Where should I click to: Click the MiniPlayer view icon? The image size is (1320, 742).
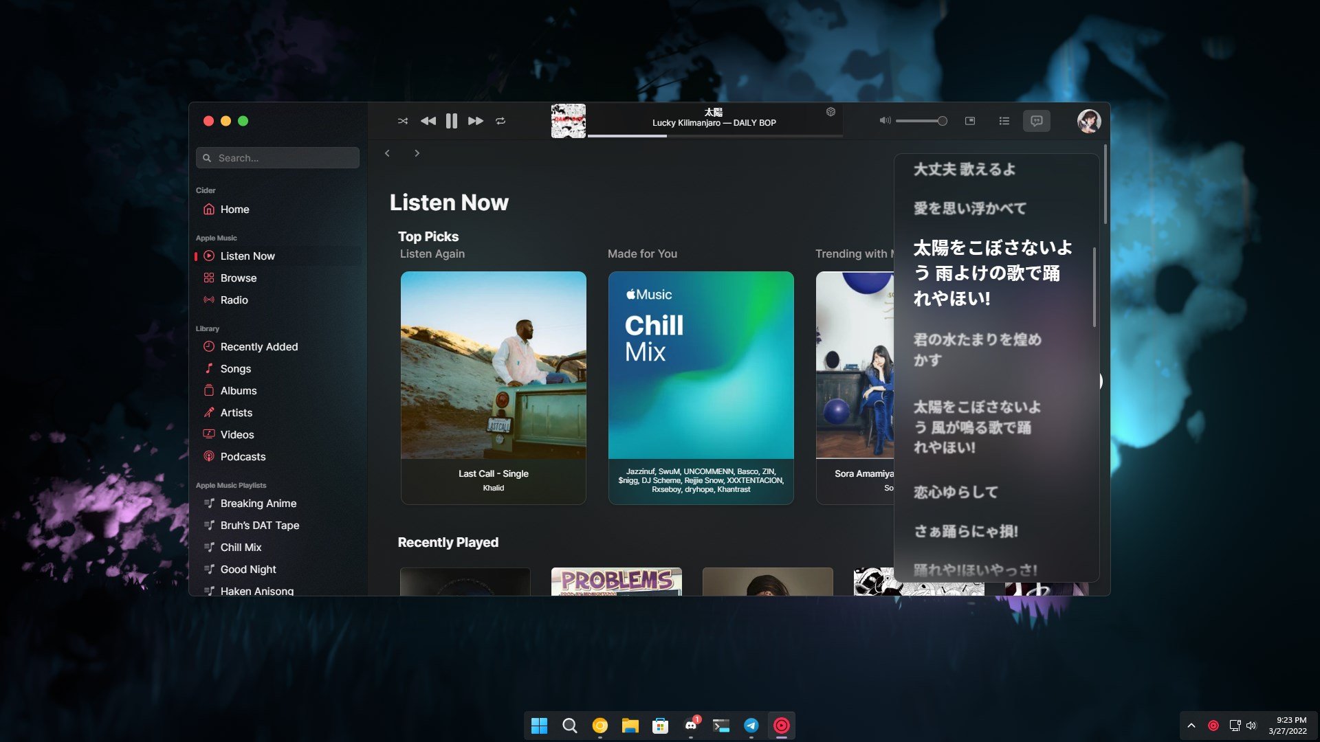pos(969,120)
